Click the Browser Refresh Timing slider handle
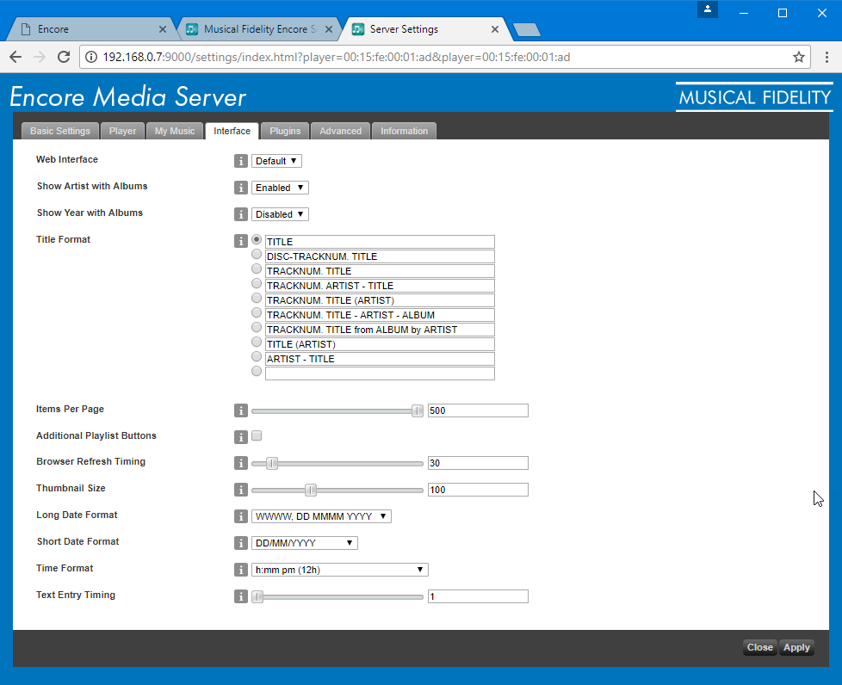 pos(272,463)
